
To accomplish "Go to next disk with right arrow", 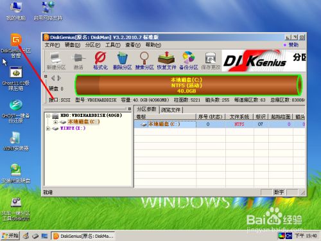I will pyautogui.click(x=59, y=78).
